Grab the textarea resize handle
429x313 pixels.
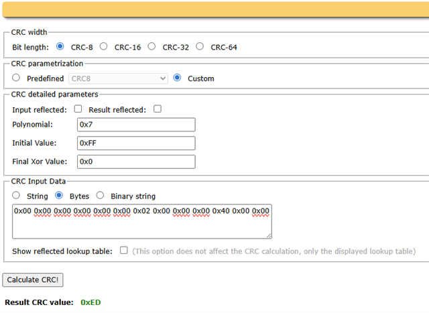269,236
